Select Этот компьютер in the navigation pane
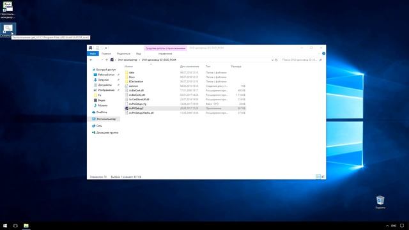Image resolution: width=409 pixels, height=230 pixels. point(105,119)
